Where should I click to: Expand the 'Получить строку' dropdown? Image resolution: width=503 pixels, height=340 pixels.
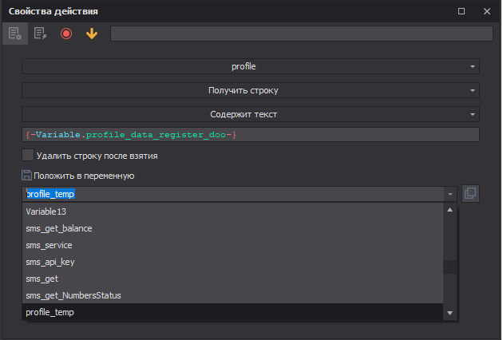250,90
